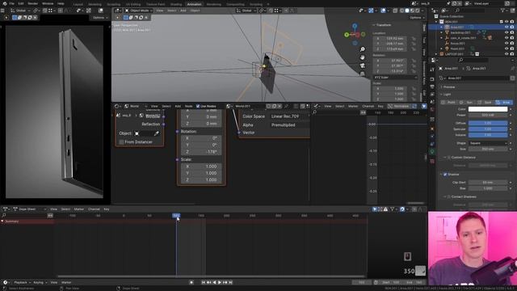Switch to the Shading workspace tab
517x291 pixels.
(x=176, y=4)
